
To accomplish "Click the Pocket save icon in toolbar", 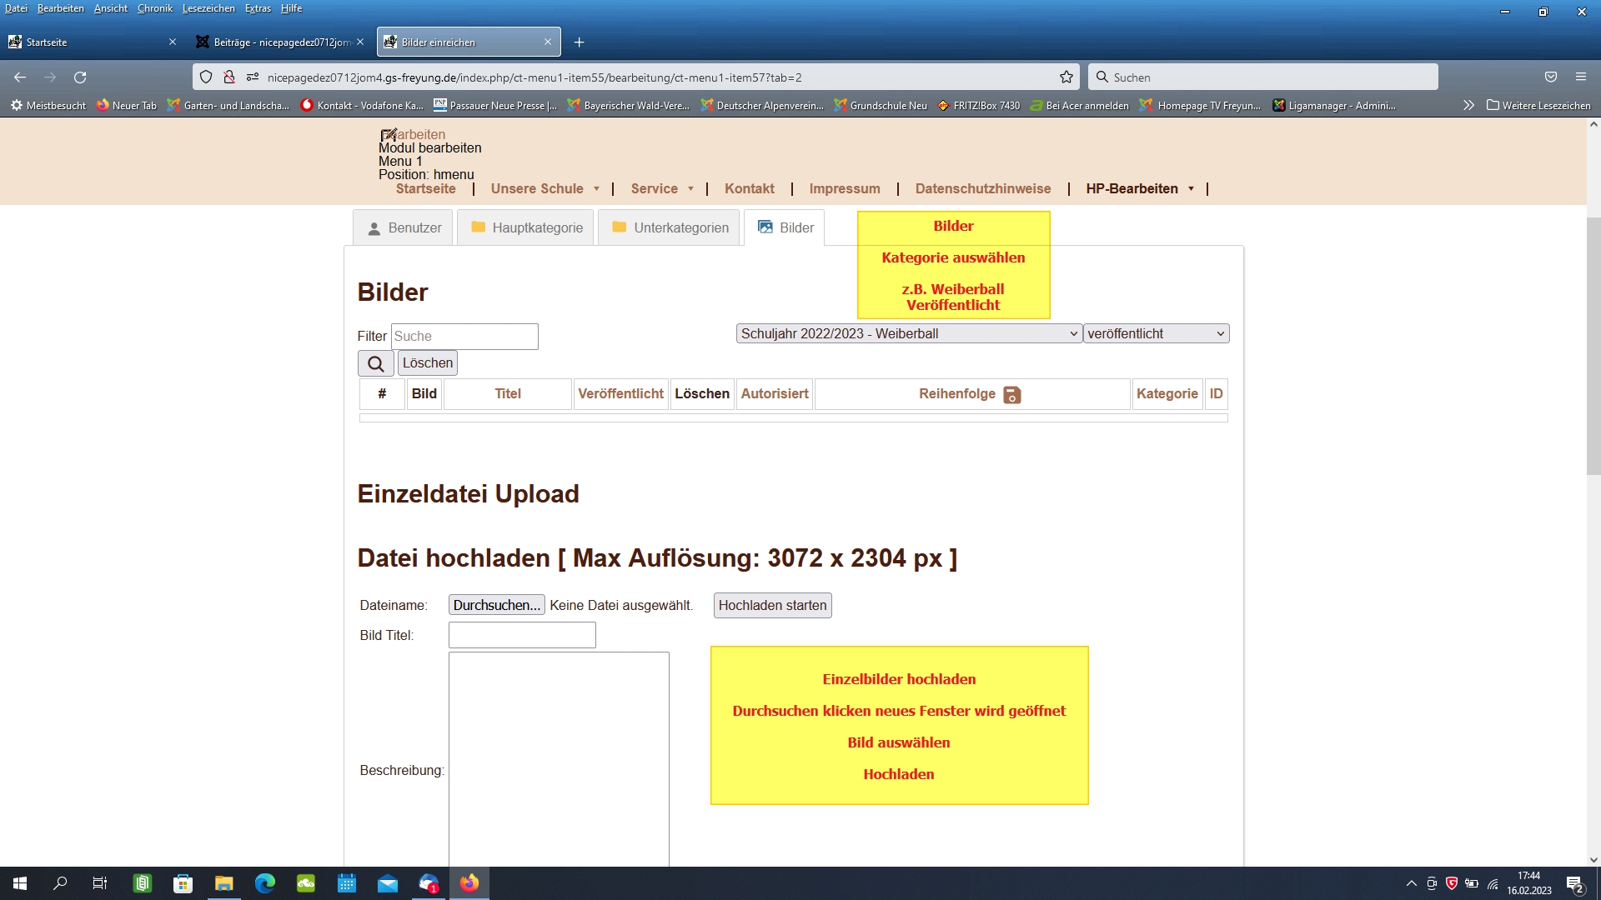I will [x=1550, y=77].
